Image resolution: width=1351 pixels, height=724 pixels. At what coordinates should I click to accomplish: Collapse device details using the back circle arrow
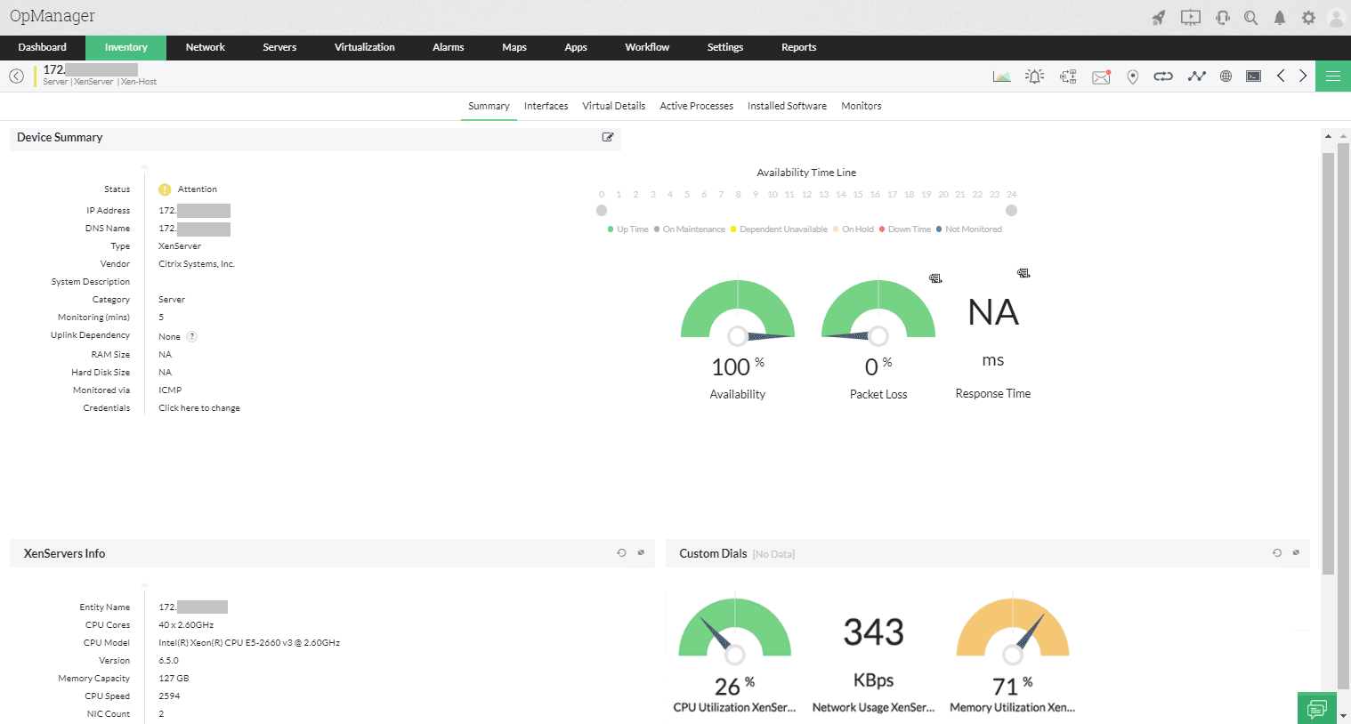[x=16, y=76]
